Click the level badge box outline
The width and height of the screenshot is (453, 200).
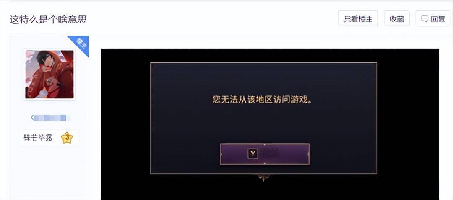(x=49, y=138)
